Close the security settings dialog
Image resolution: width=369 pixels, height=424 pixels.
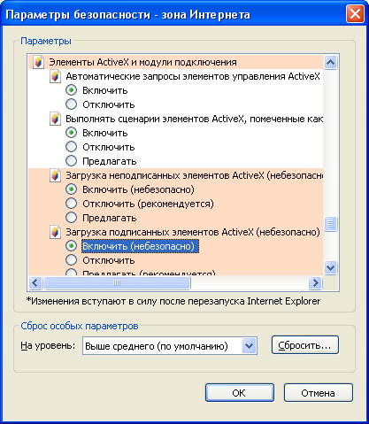pyautogui.click(x=355, y=14)
